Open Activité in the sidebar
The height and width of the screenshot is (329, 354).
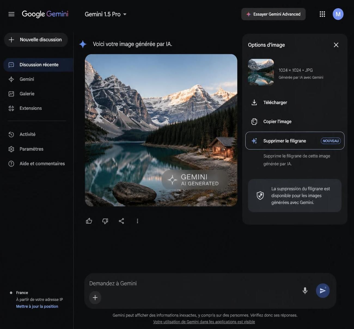click(x=28, y=134)
